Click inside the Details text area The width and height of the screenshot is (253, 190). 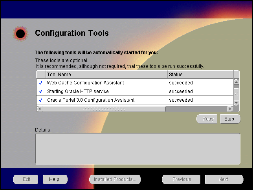click(138, 149)
